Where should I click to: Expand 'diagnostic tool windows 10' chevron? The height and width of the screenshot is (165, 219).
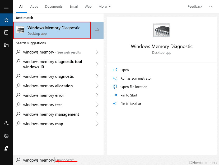click(97, 64)
